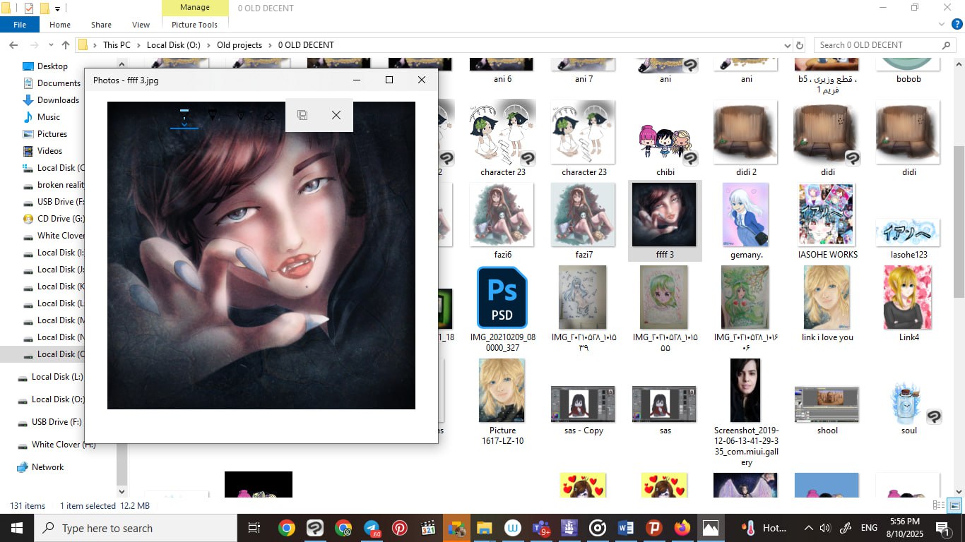Expand the address bar history dropdown

[x=788, y=45]
